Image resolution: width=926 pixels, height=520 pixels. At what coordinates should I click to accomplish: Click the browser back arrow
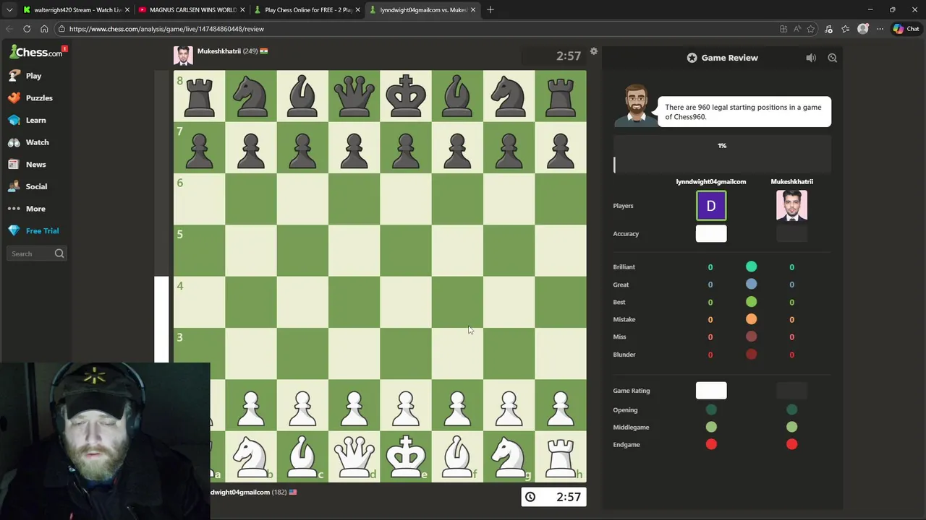coord(9,29)
